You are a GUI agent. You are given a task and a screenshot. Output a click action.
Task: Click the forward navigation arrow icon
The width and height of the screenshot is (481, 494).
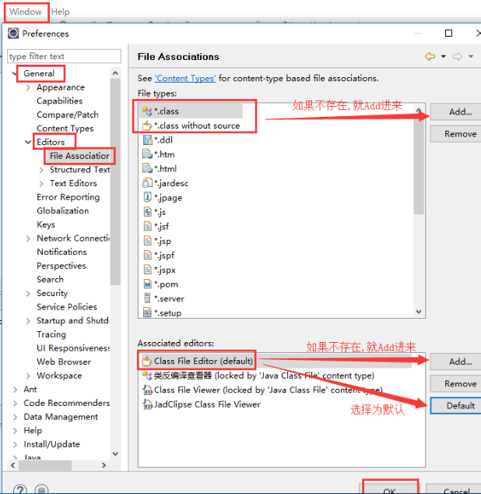click(458, 57)
